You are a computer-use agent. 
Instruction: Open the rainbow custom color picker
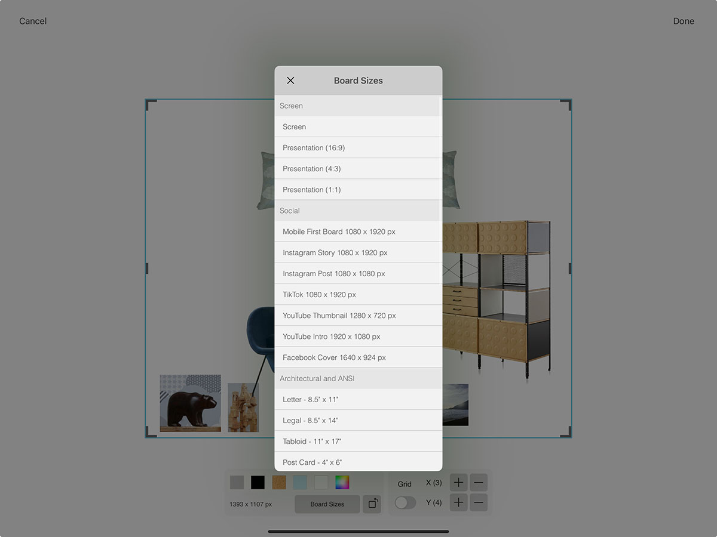tap(342, 482)
